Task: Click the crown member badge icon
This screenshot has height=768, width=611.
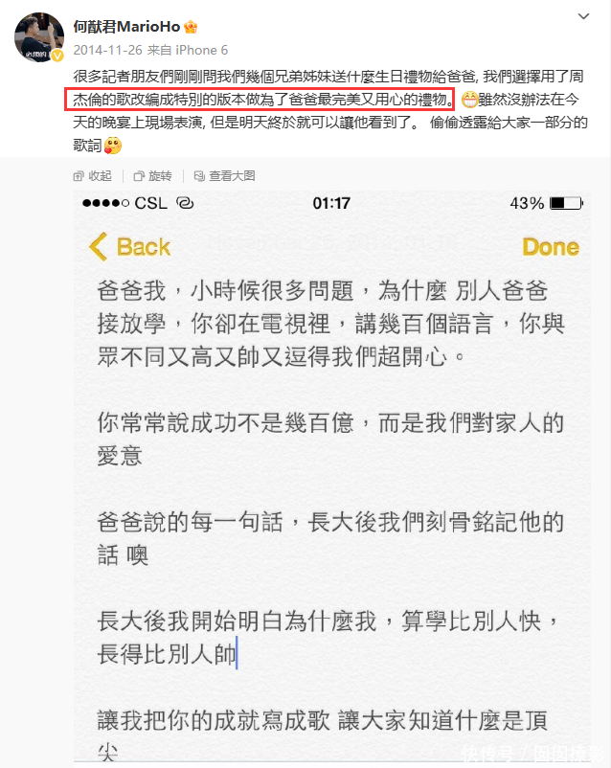Action: click(x=191, y=27)
